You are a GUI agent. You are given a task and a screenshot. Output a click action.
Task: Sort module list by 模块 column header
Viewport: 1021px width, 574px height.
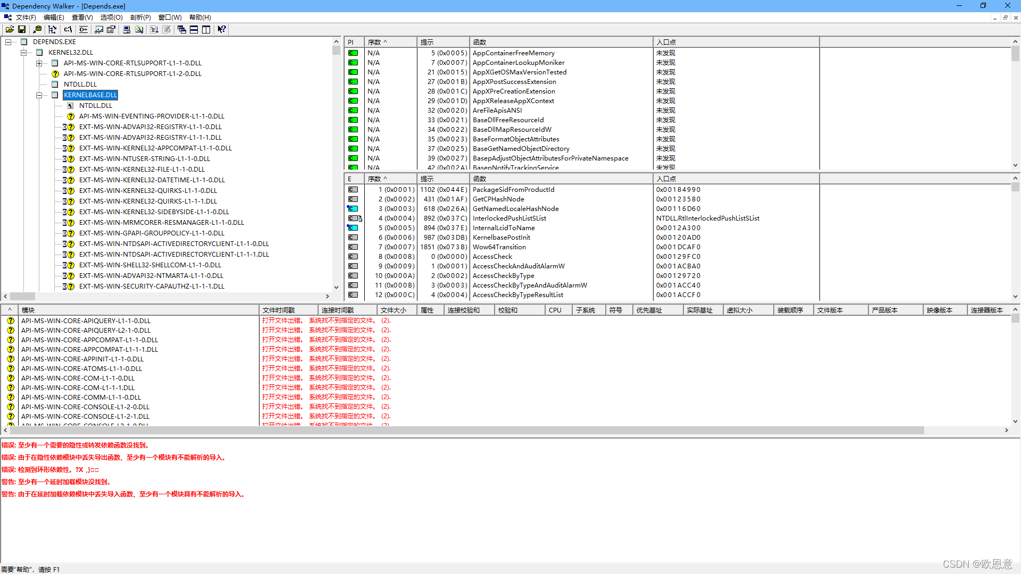pyautogui.click(x=139, y=310)
